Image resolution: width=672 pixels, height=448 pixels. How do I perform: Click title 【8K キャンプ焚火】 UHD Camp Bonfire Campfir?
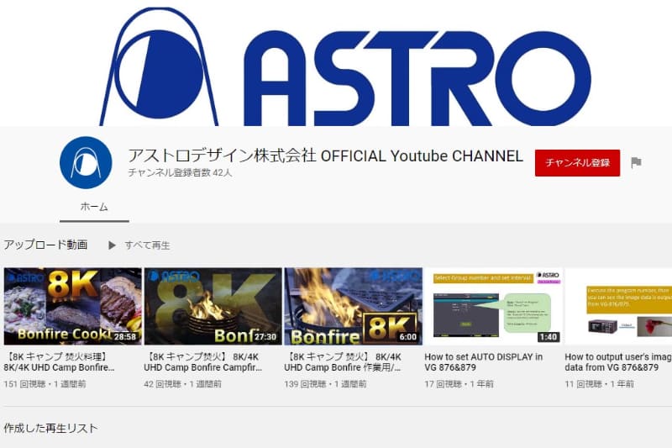coord(202,361)
